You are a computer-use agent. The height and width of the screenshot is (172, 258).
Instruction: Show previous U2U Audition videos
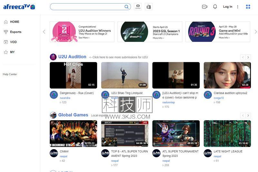(243, 57)
